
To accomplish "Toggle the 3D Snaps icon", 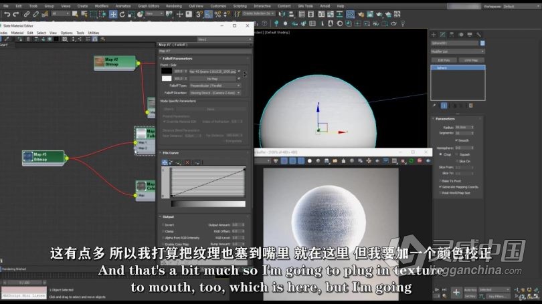I will coord(199,14).
